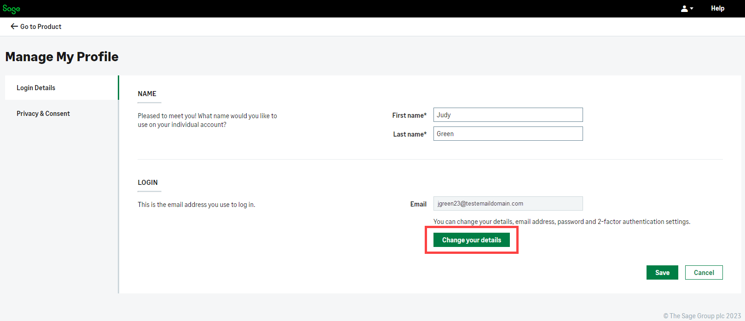This screenshot has height=321, width=745.
Task: Click into the Last name field
Action: [x=508, y=134]
